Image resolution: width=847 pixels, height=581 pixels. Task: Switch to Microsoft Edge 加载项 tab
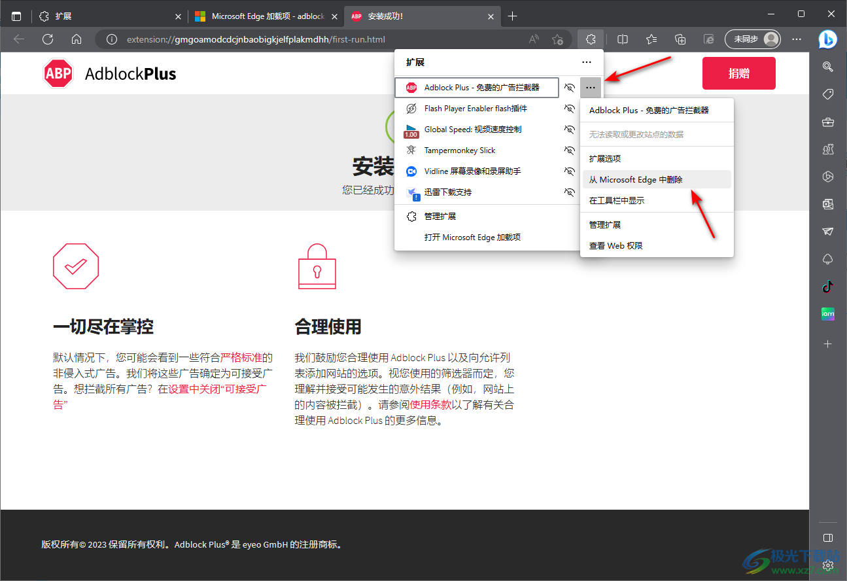point(265,16)
